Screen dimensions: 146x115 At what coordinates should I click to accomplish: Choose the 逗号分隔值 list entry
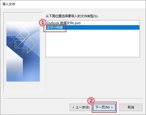pyautogui.click(x=55, y=28)
